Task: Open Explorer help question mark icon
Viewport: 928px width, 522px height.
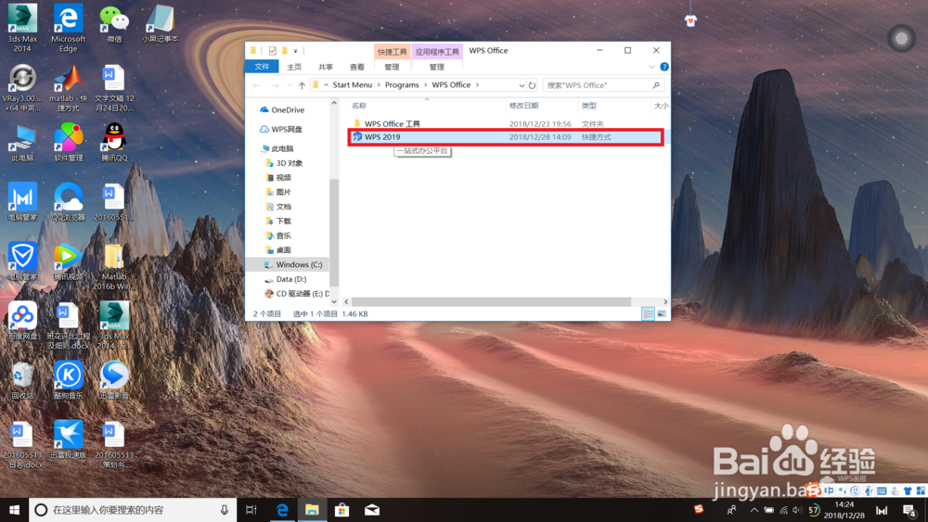Action: [x=664, y=67]
